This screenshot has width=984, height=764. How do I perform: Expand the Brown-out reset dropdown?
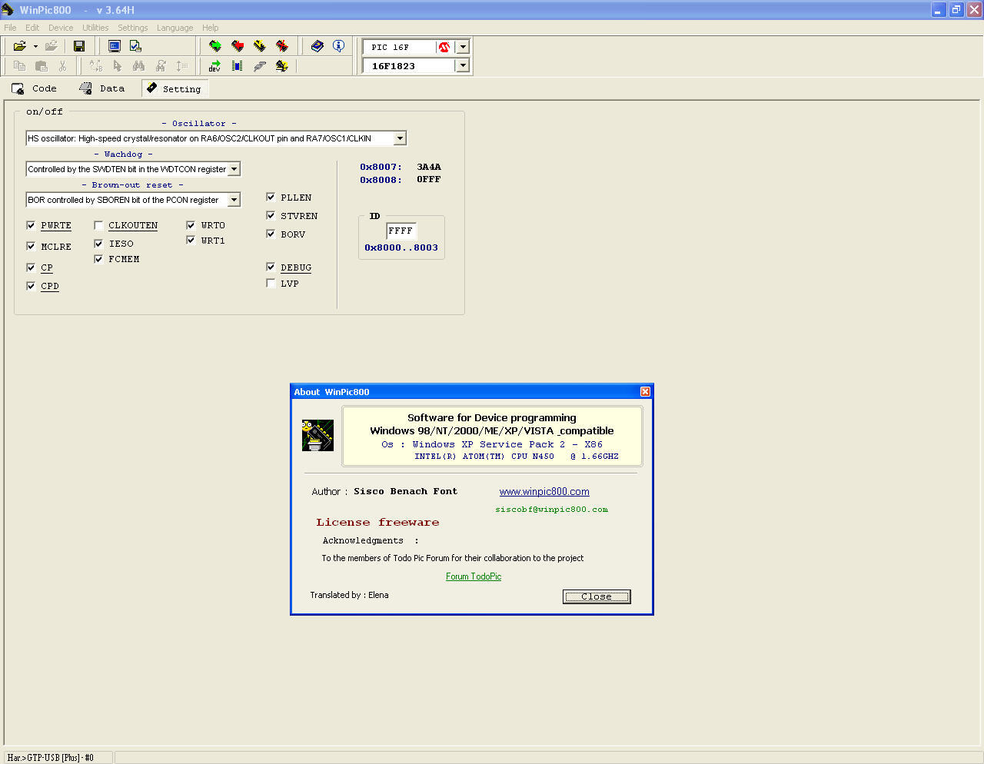click(x=234, y=200)
